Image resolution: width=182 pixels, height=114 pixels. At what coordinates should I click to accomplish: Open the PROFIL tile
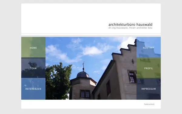coord(149,68)
